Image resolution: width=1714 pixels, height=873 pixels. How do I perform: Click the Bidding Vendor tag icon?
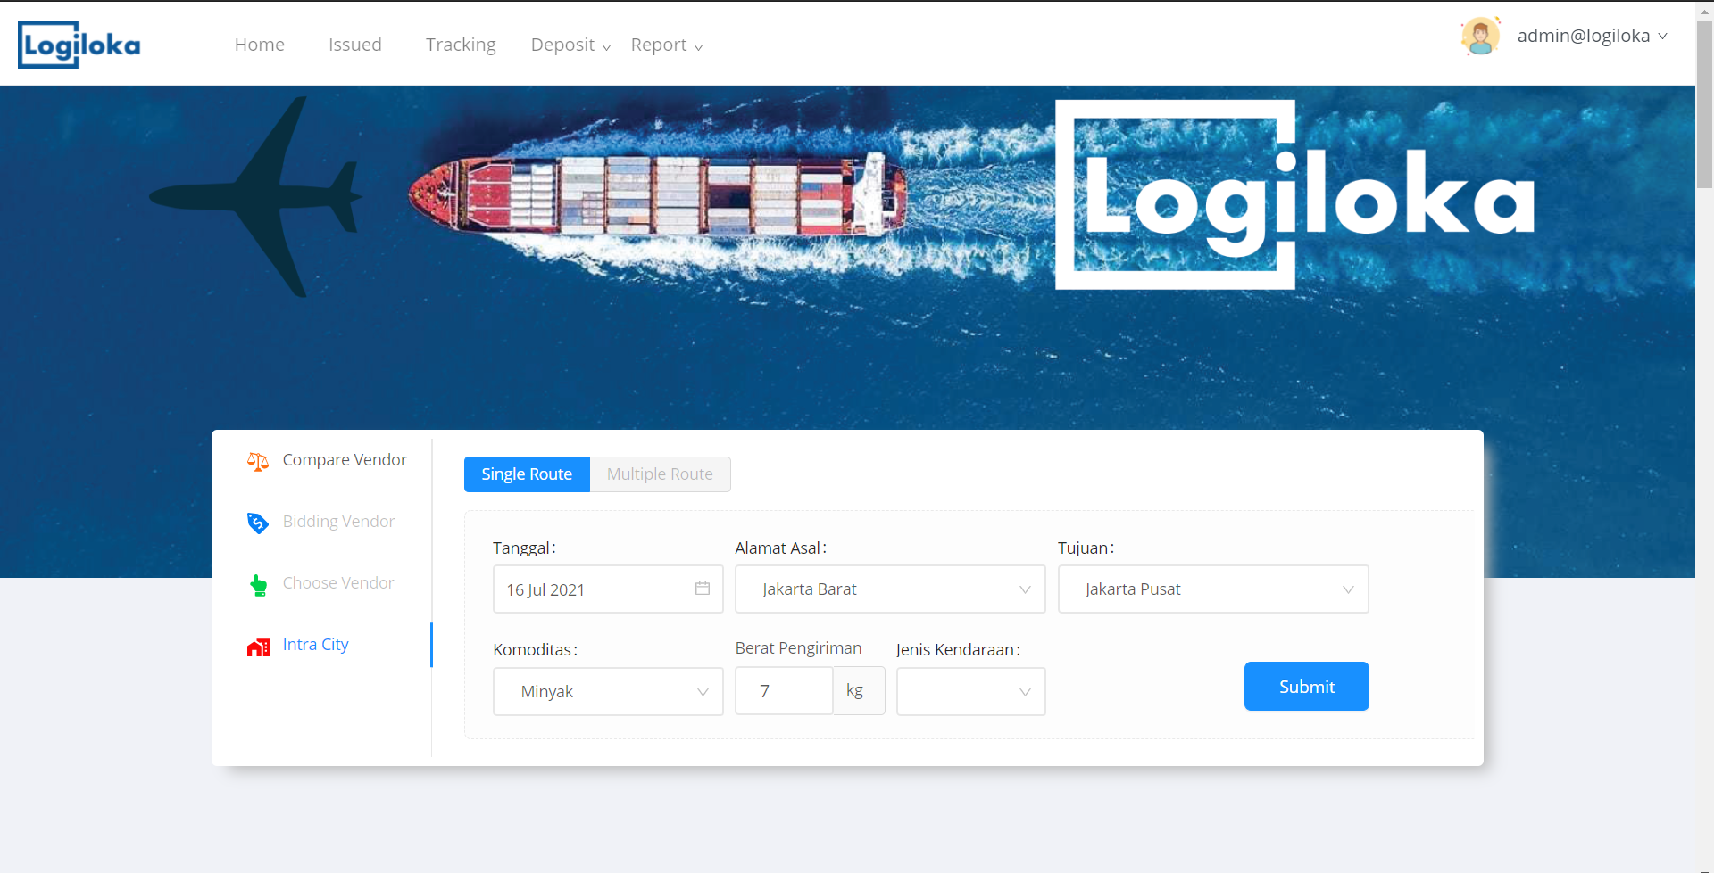point(258,523)
